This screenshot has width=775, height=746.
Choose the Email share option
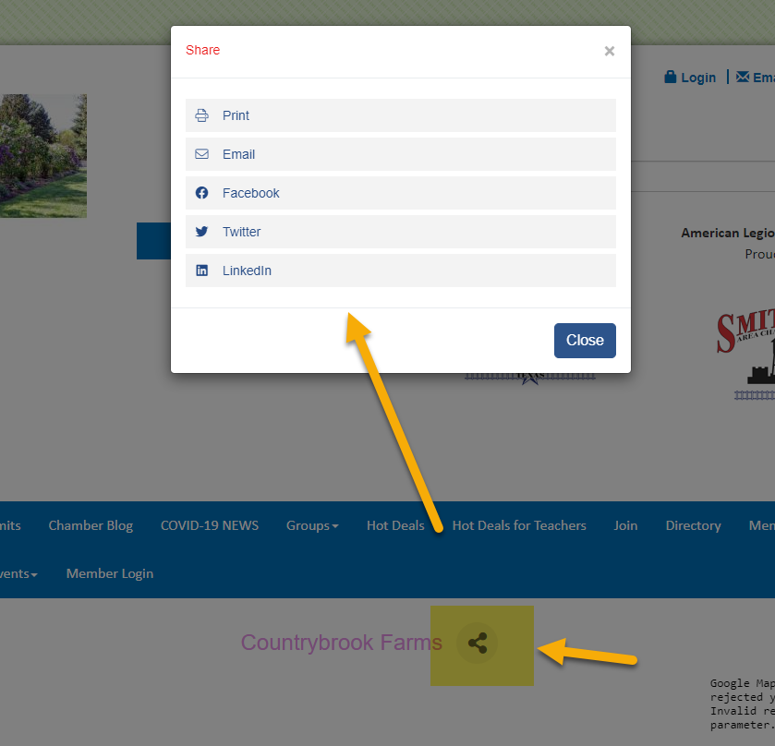(x=401, y=154)
